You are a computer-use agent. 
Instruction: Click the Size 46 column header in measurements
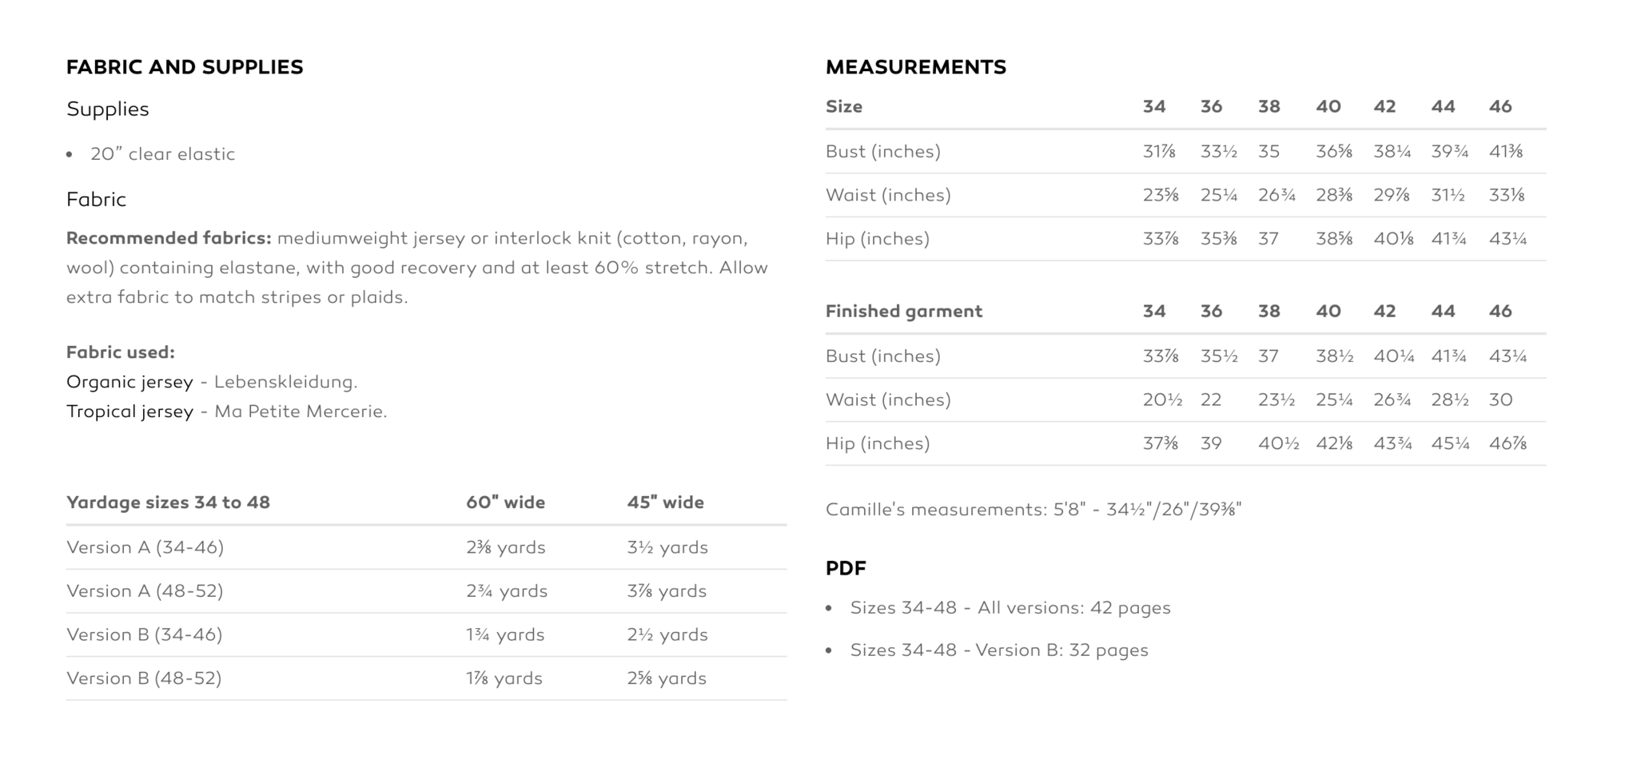(x=1500, y=106)
